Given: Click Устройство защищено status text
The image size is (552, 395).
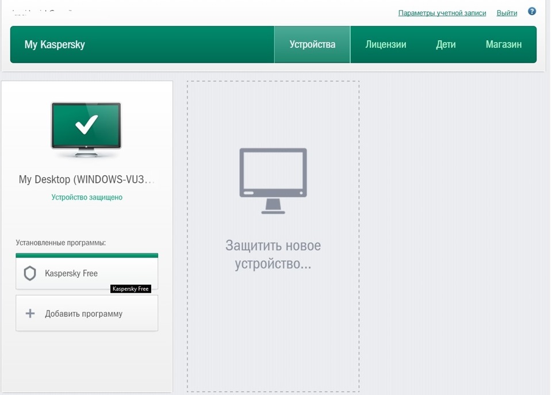Looking at the screenshot, I should click(x=87, y=197).
